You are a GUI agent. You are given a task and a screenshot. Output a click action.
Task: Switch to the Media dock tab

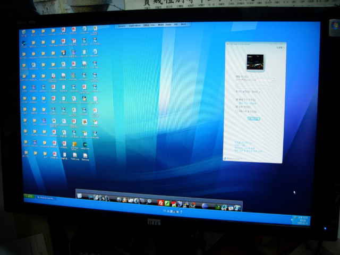click(x=160, y=25)
